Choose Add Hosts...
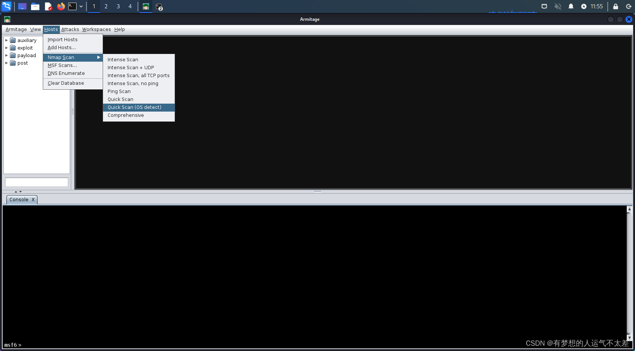The width and height of the screenshot is (635, 351). pos(73,48)
